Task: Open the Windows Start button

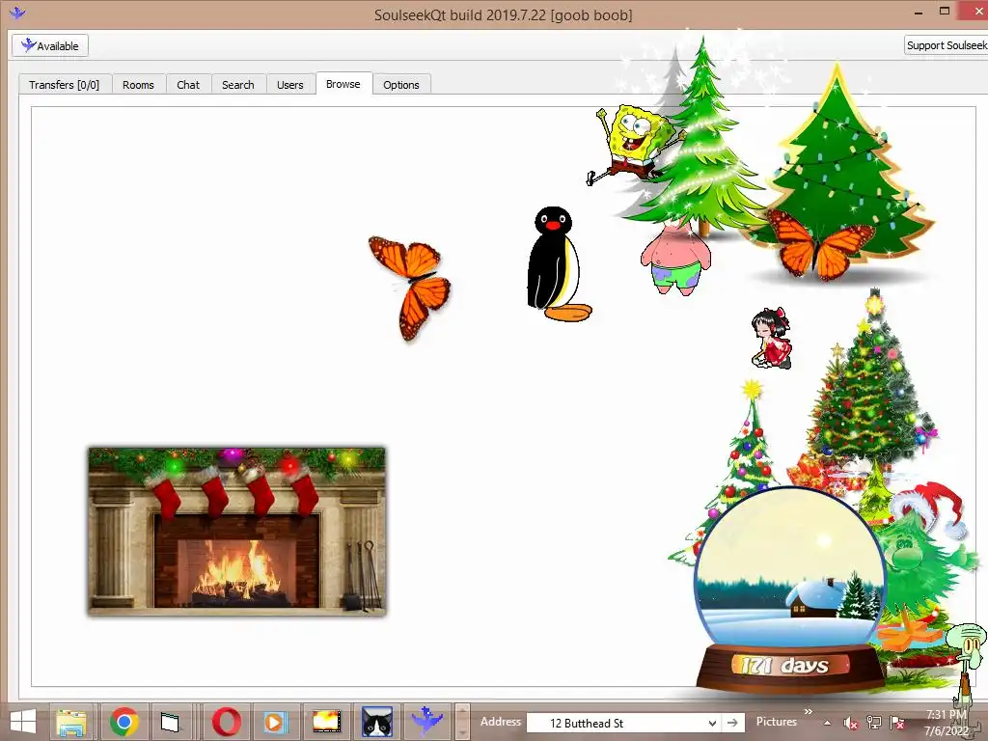Action: (x=23, y=722)
